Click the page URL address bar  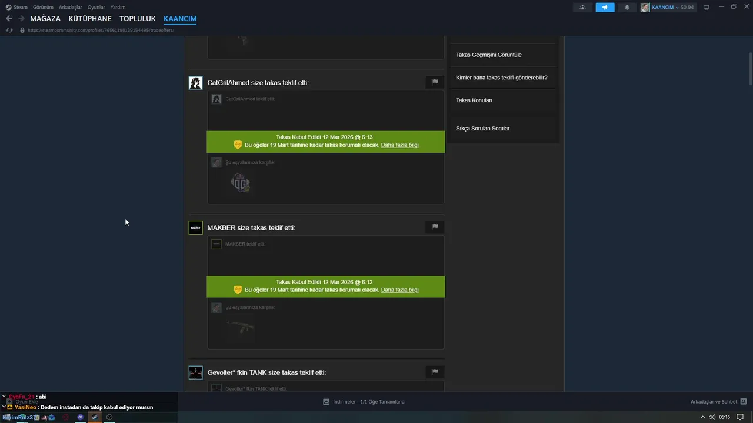click(x=101, y=30)
